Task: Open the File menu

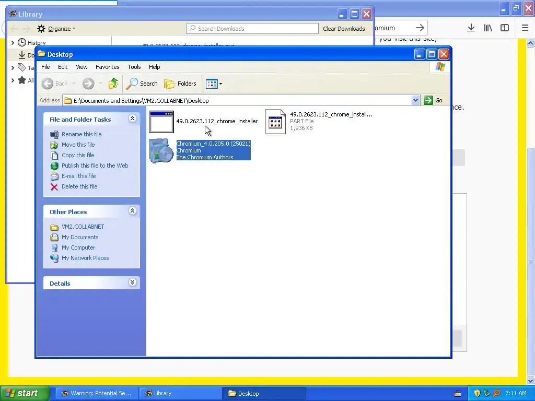Action: click(x=45, y=67)
